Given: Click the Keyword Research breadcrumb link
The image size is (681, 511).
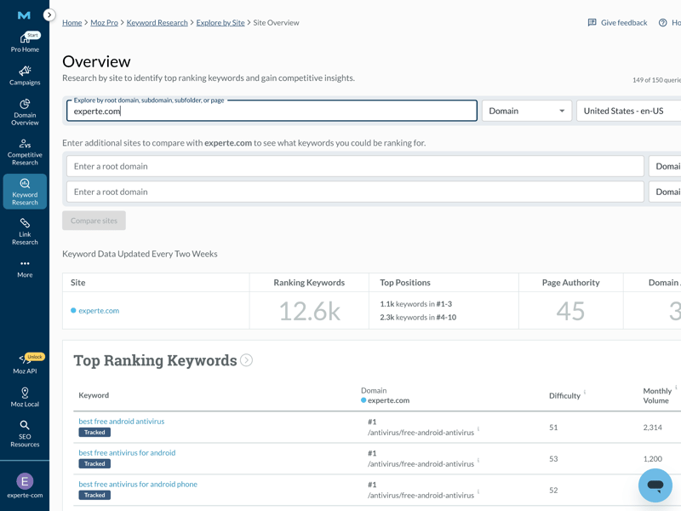Looking at the screenshot, I should [157, 23].
